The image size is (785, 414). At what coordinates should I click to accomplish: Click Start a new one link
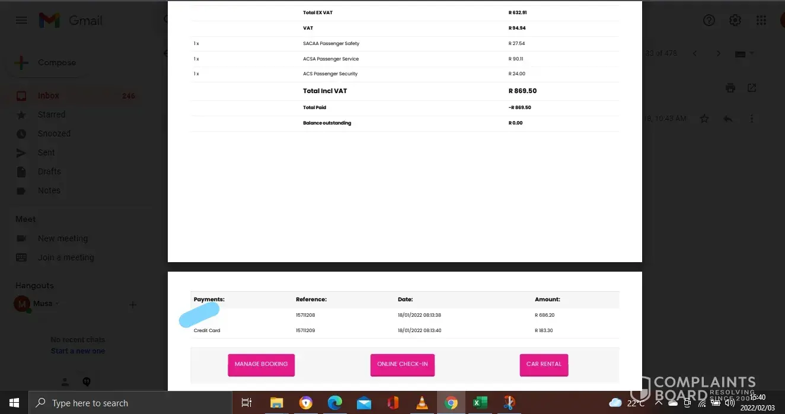(78, 351)
